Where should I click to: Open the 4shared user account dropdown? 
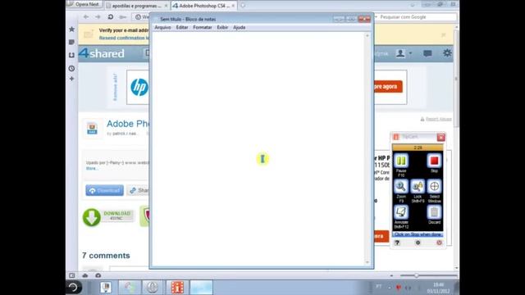point(404,53)
